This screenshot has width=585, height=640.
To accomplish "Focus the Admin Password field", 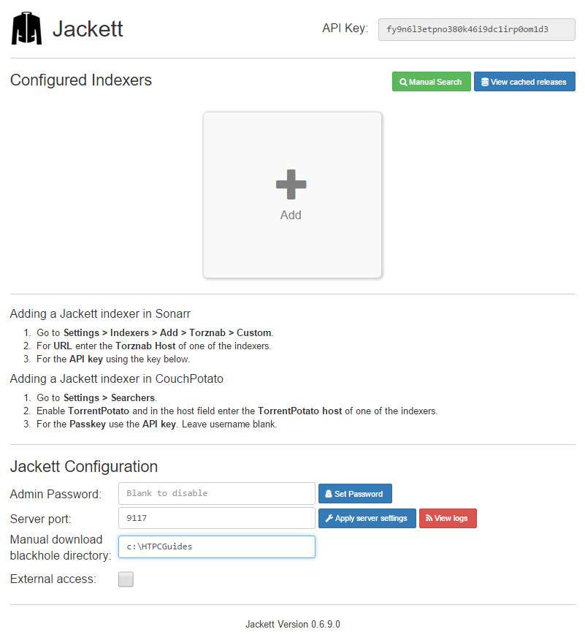I will click(x=216, y=493).
